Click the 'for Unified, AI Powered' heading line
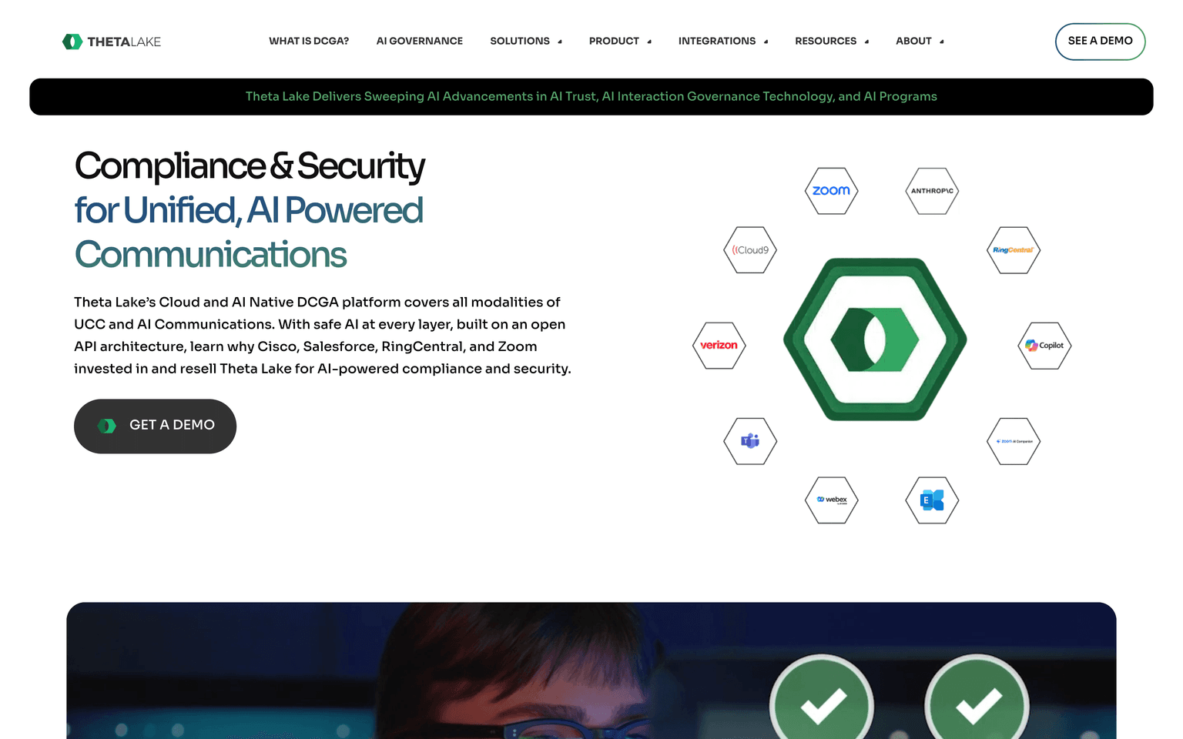This screenshot has width=1183, height=739. 249,210
